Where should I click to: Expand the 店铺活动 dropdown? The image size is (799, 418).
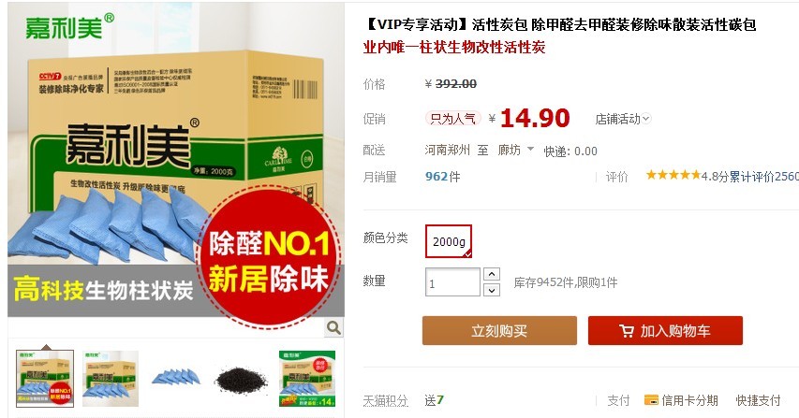pyautogui.click(x=623, y=119)
